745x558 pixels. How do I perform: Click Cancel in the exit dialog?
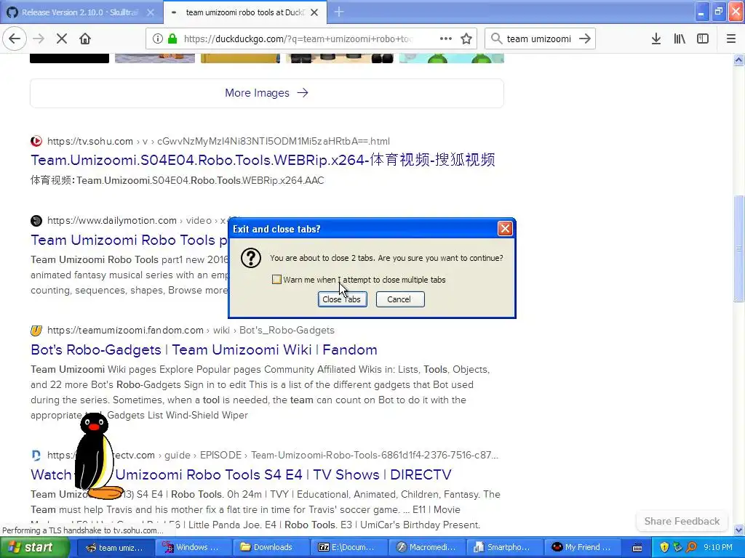click(x=399, y=299)
